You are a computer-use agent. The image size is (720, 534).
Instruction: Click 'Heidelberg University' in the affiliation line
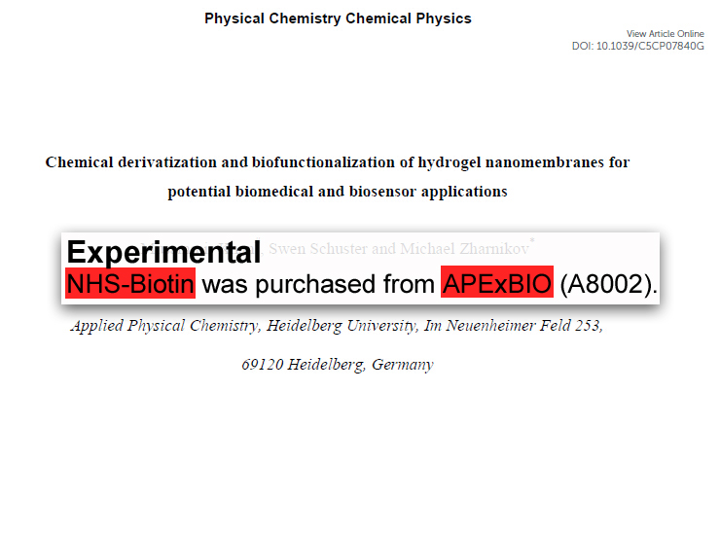(342, 326)
